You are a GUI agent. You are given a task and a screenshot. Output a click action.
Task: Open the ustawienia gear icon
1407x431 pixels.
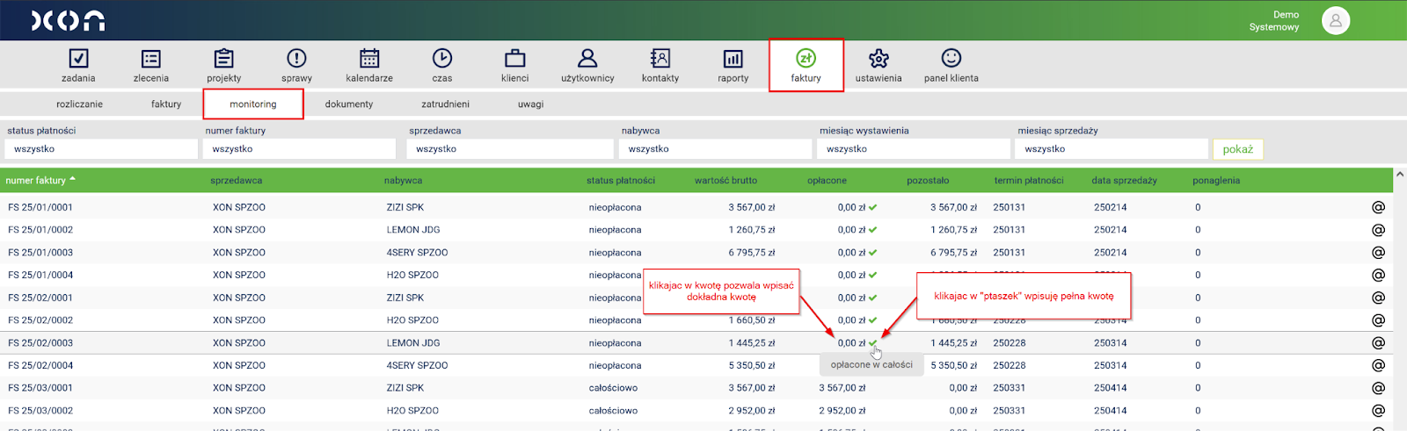tap(878, 59)
